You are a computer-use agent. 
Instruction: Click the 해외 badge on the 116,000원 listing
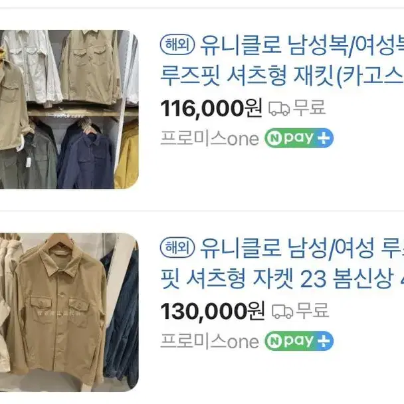click(x=177, y=45)
